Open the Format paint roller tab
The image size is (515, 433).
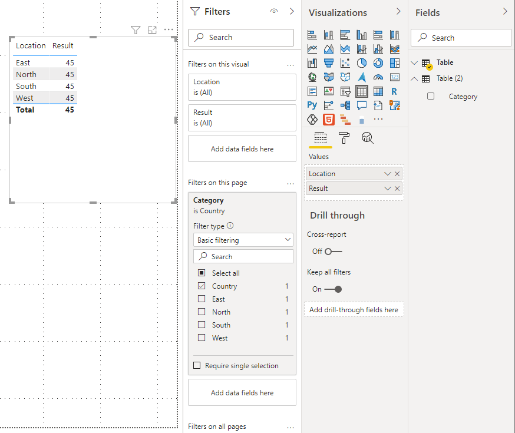(x=344, y=138)
